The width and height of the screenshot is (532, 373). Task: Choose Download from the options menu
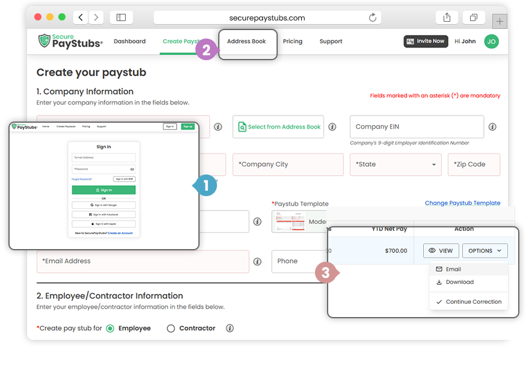[x=459, y=282]
